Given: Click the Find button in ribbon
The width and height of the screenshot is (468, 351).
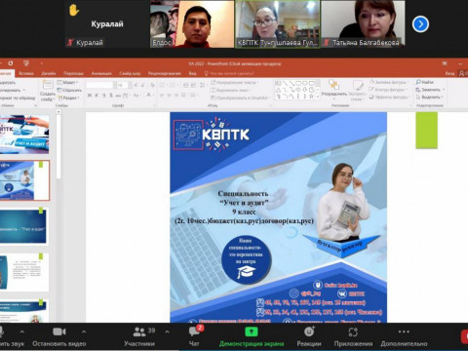Looking at the screenshot, I should click(425, 82).
